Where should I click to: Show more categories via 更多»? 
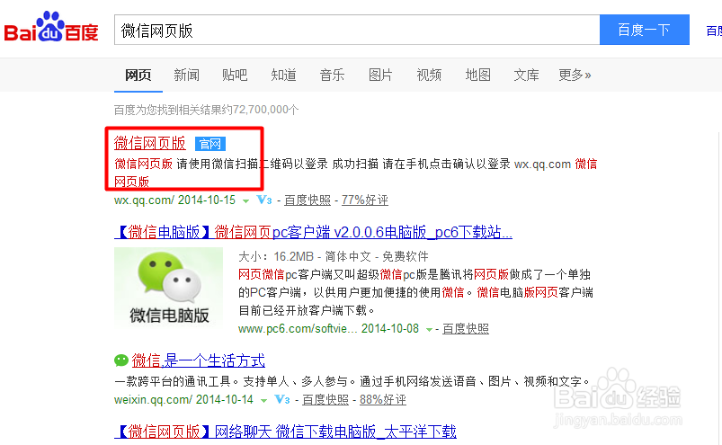575,75
